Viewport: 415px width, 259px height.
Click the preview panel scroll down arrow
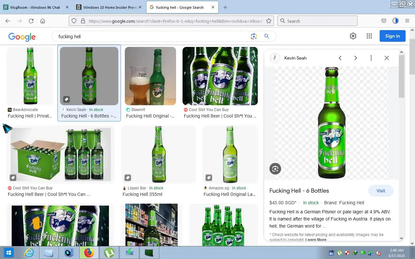[x=401, y=238]
